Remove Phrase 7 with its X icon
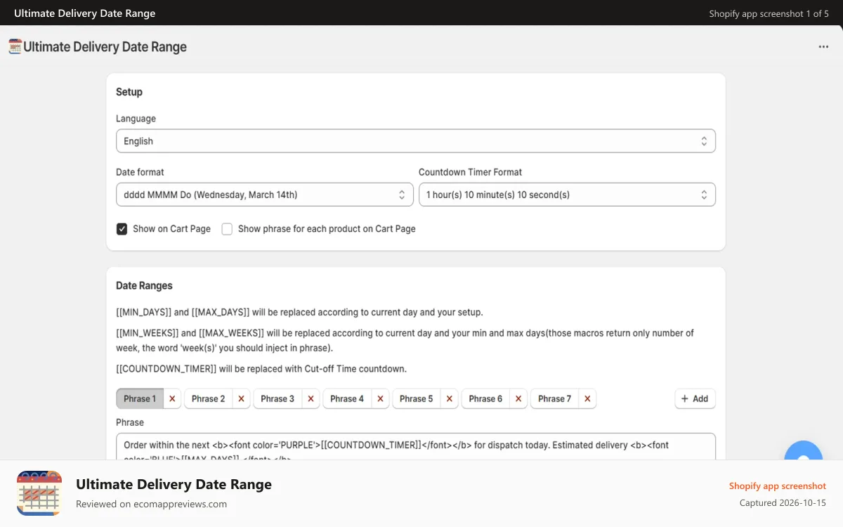Screen dimensions: 843x527 587,398
